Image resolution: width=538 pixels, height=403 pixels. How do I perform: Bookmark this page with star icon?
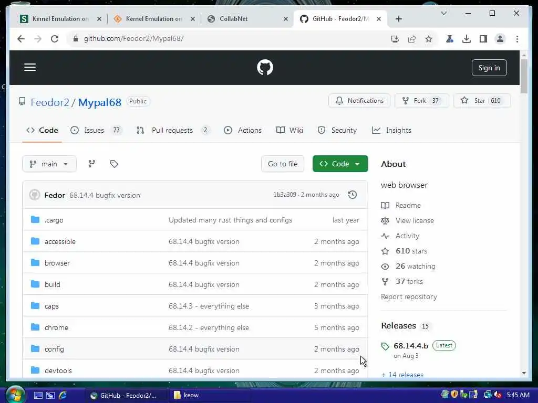(x=429, y=39)
